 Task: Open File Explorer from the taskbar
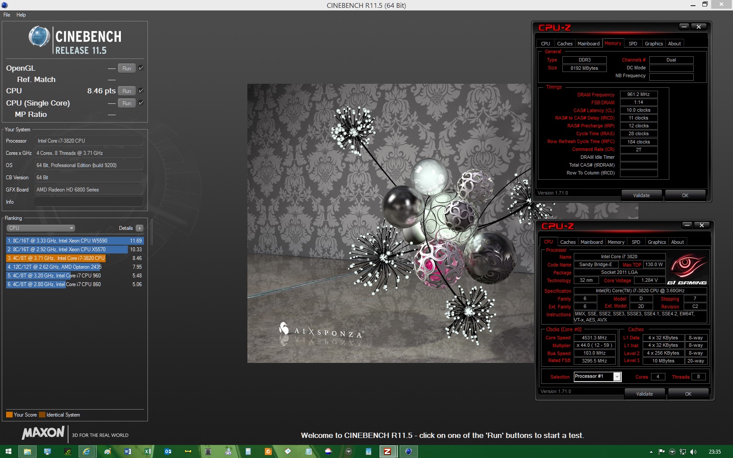27,451
